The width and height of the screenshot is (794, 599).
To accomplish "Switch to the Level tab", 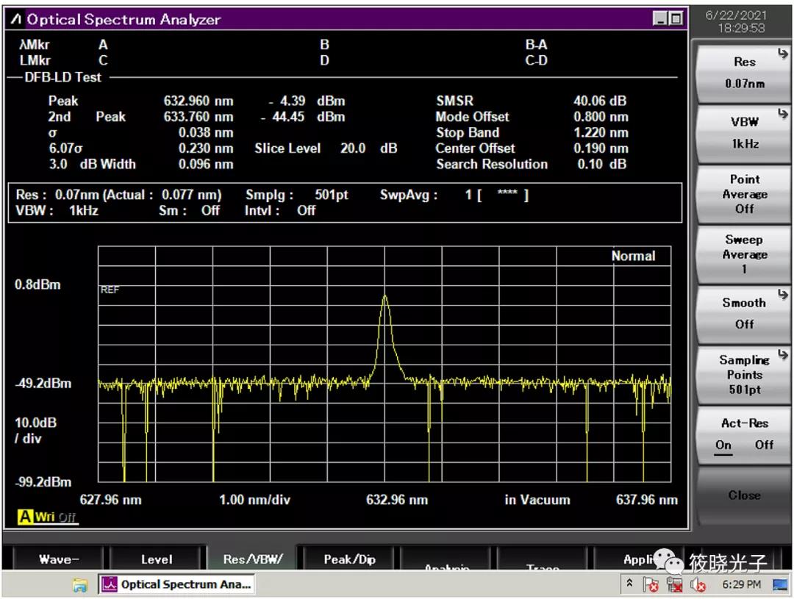I will tap(157, 559).
